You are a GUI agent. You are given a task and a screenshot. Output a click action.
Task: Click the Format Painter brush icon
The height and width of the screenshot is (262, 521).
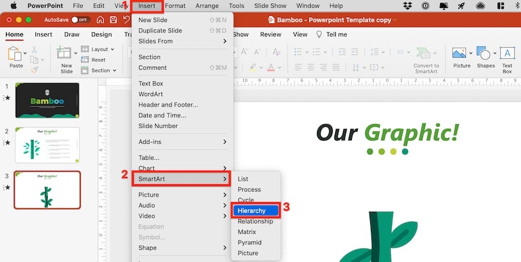[34, 70]
